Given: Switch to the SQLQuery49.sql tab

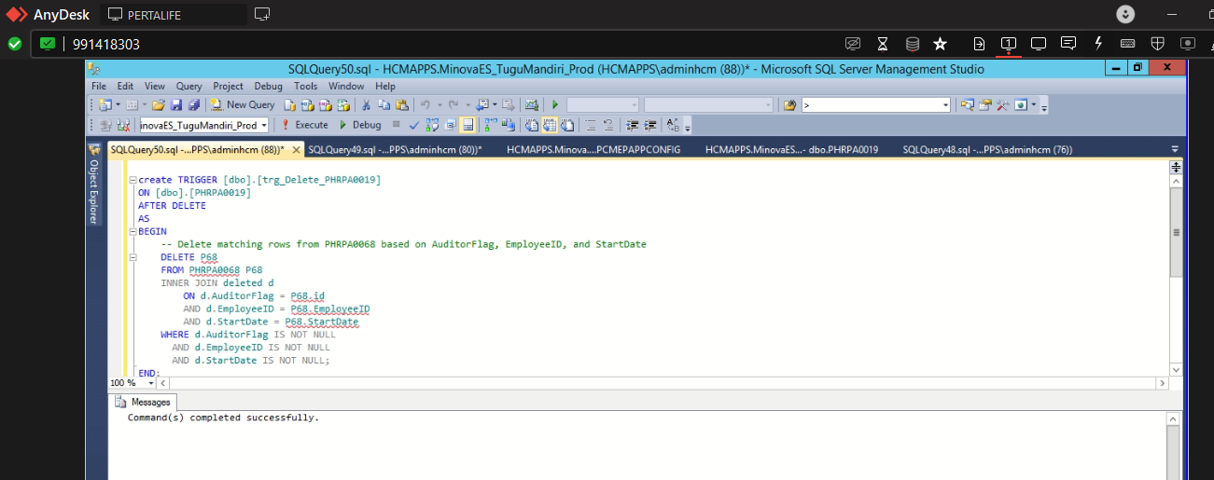Looking at the screenshot, I should click(396, 150).
